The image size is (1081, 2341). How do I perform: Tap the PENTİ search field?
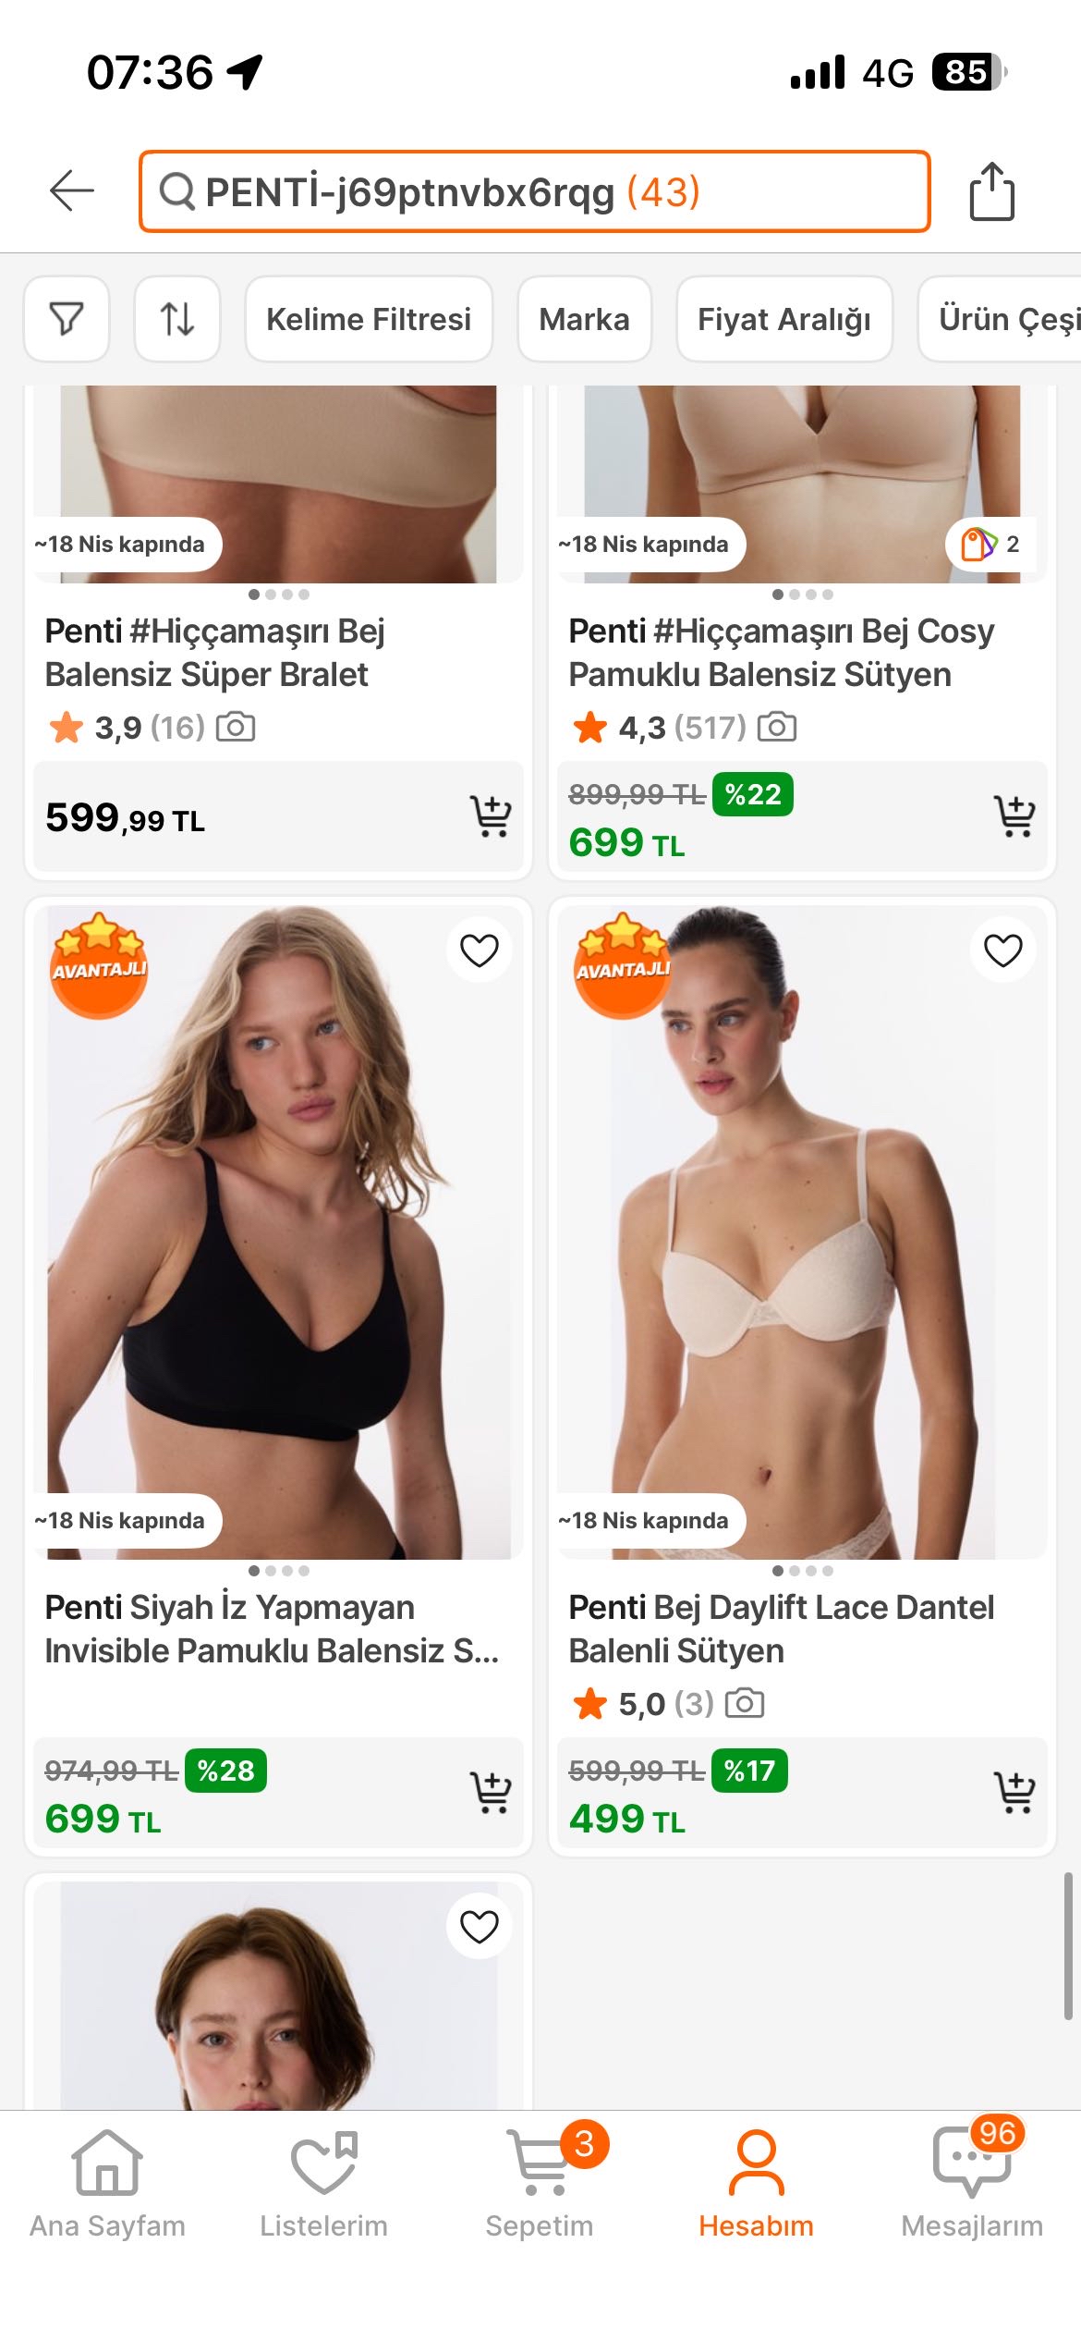pyautogui.click(x=534, y=191)
